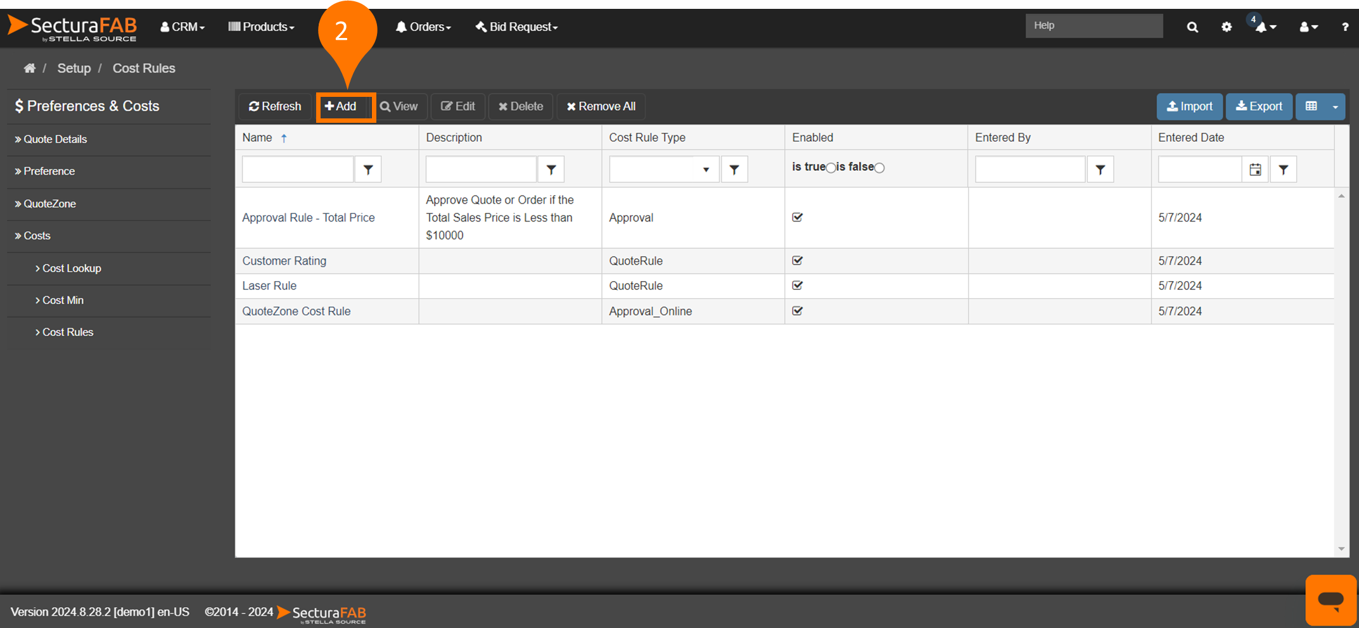Screen dimensions: 1359x628
Task: Open the Approval Rule - Total Price link
Action: [309, 218]
